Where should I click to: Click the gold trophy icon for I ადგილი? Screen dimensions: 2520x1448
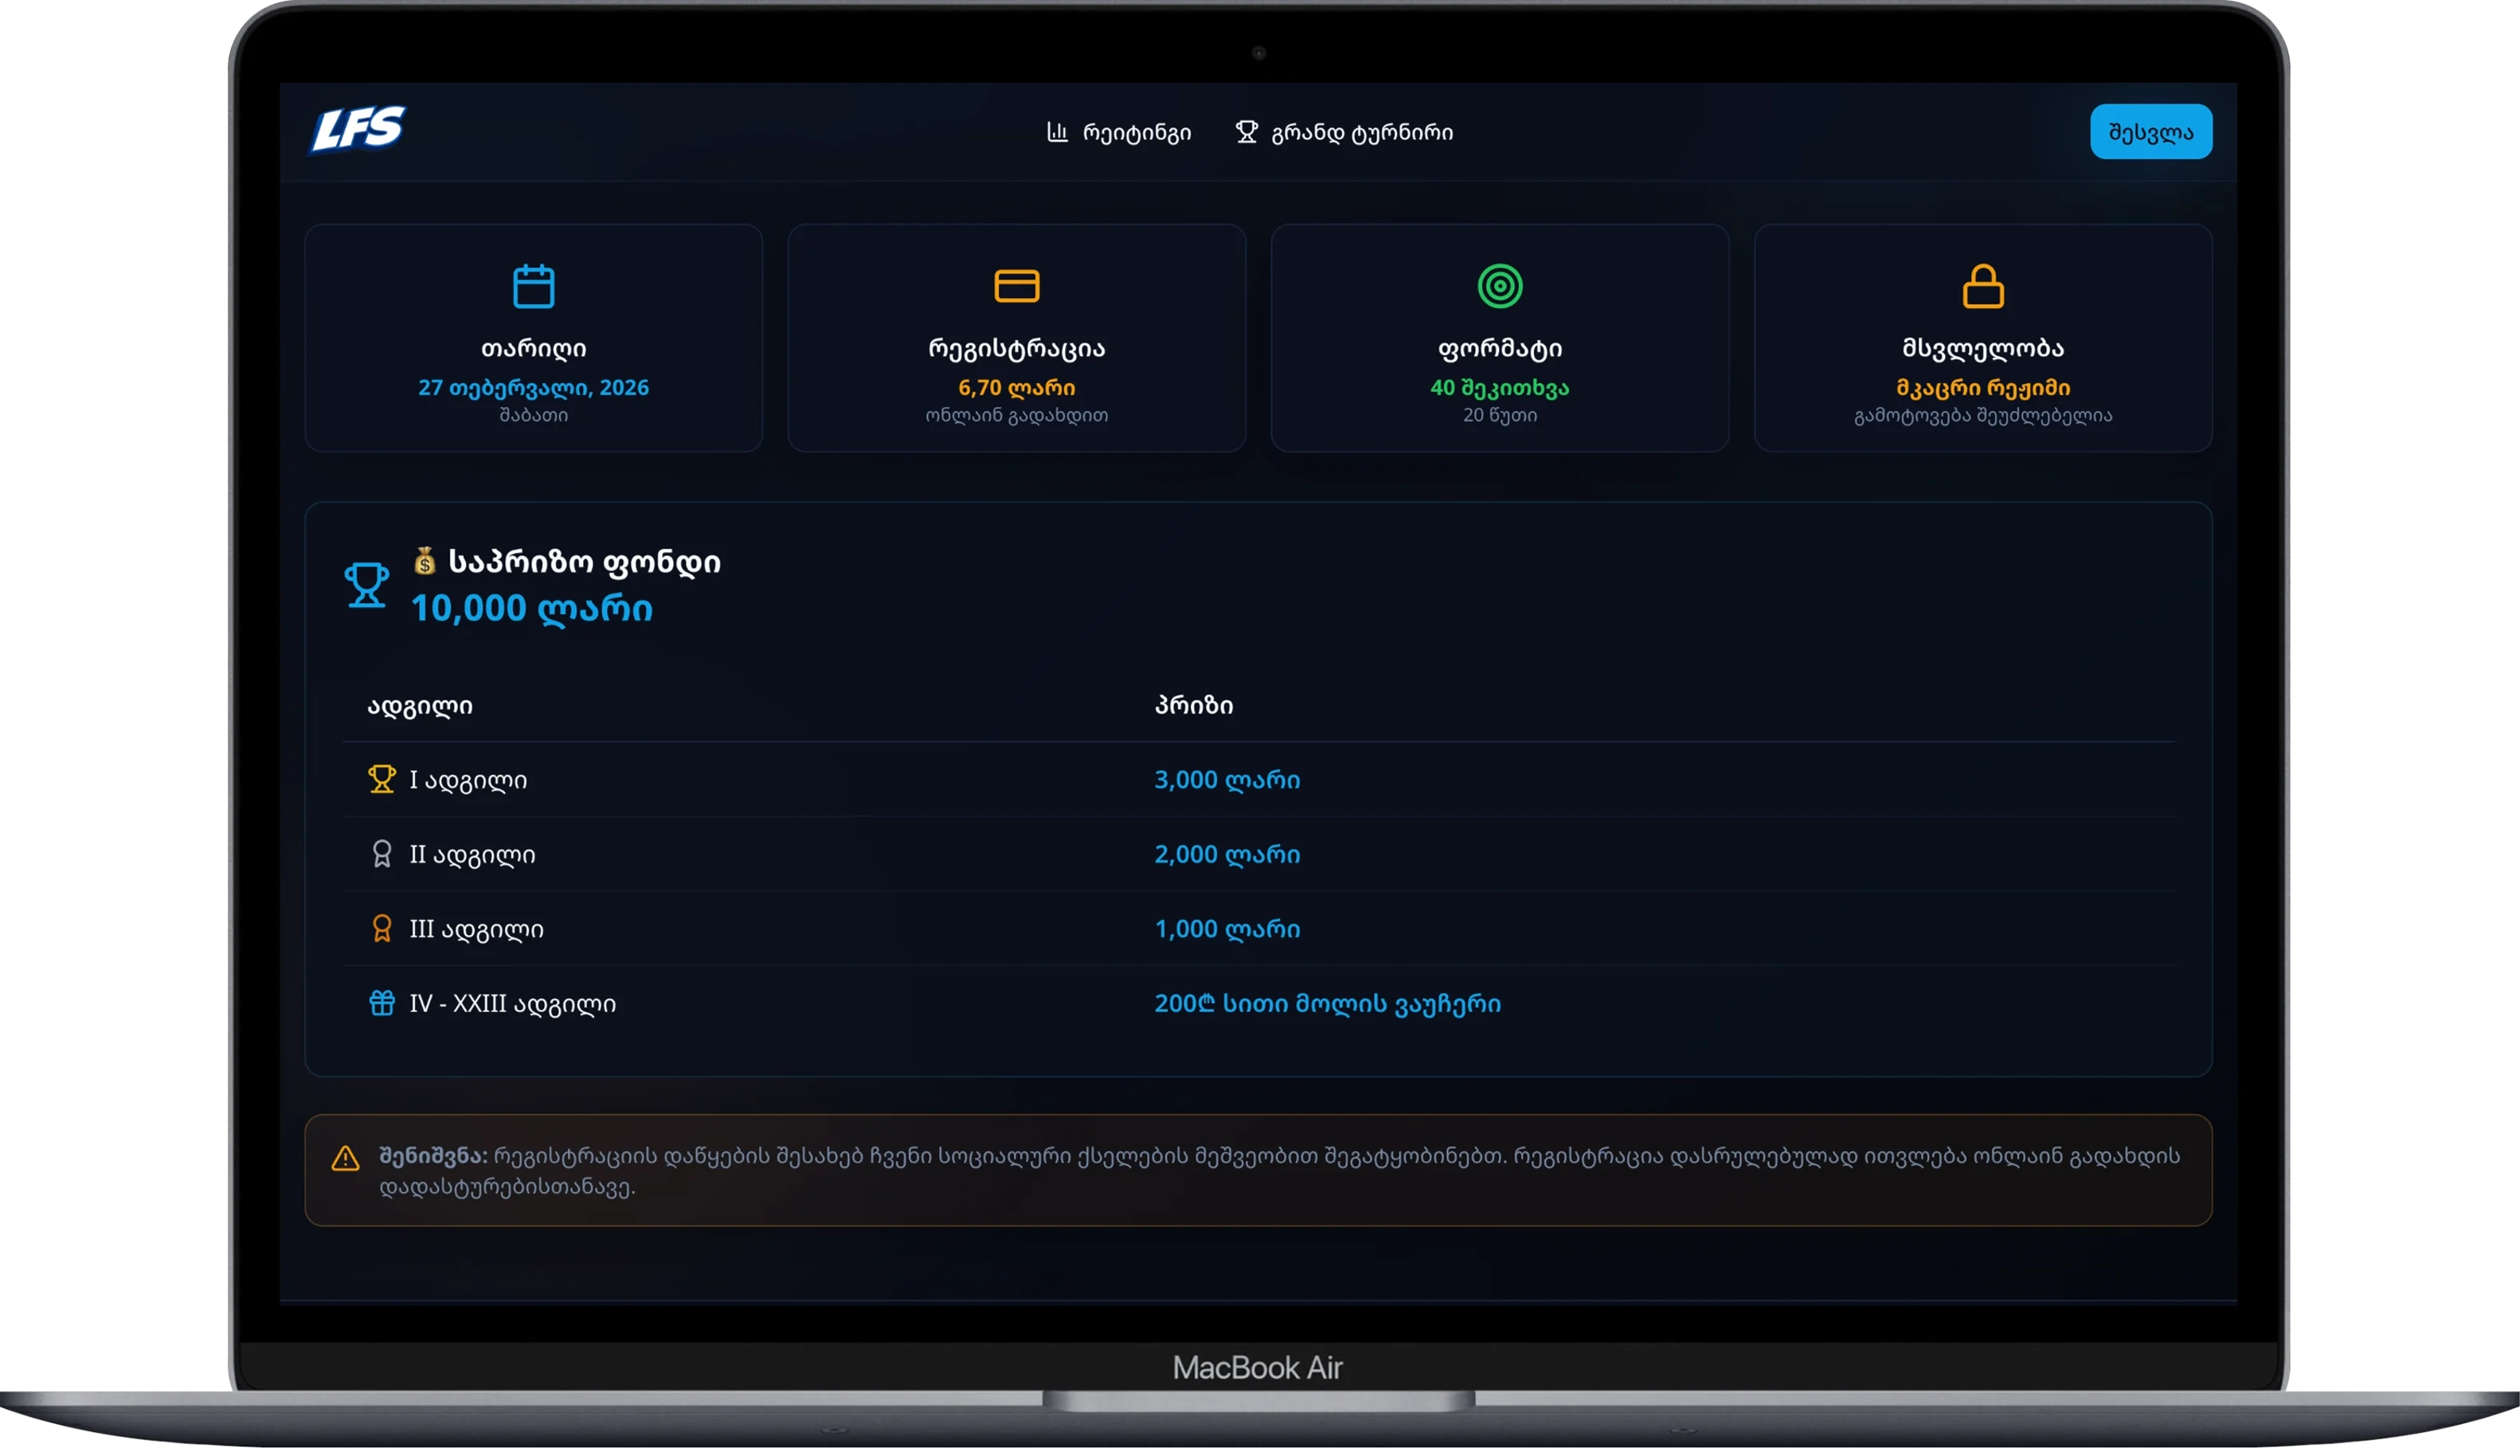point(382,779)
